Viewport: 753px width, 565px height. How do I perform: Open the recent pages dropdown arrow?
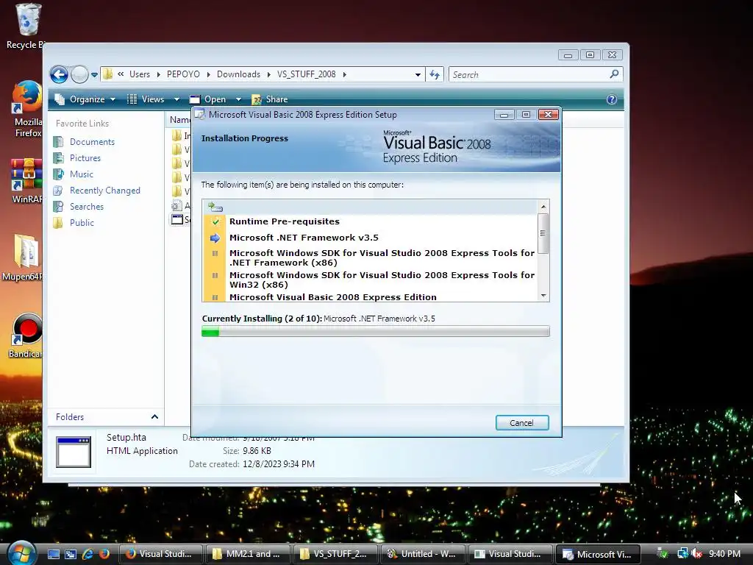95,74
